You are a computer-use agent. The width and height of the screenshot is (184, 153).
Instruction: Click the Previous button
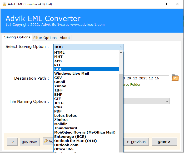(x=136, y=142)
